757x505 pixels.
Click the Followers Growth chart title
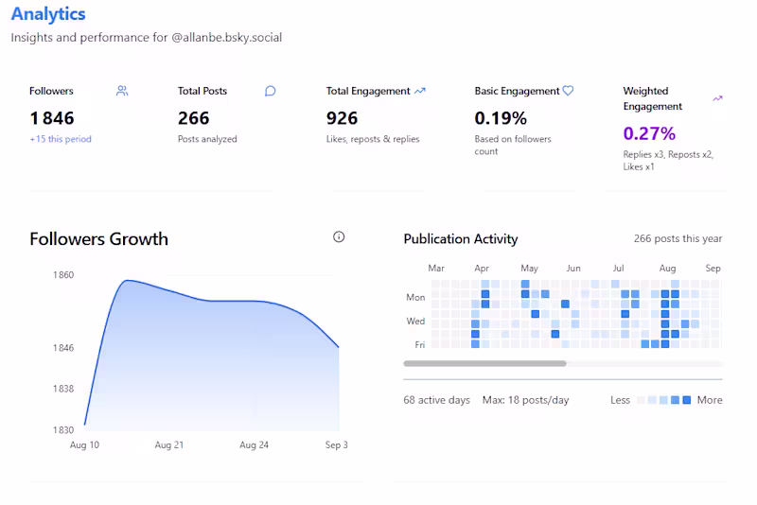coord(99,238)
